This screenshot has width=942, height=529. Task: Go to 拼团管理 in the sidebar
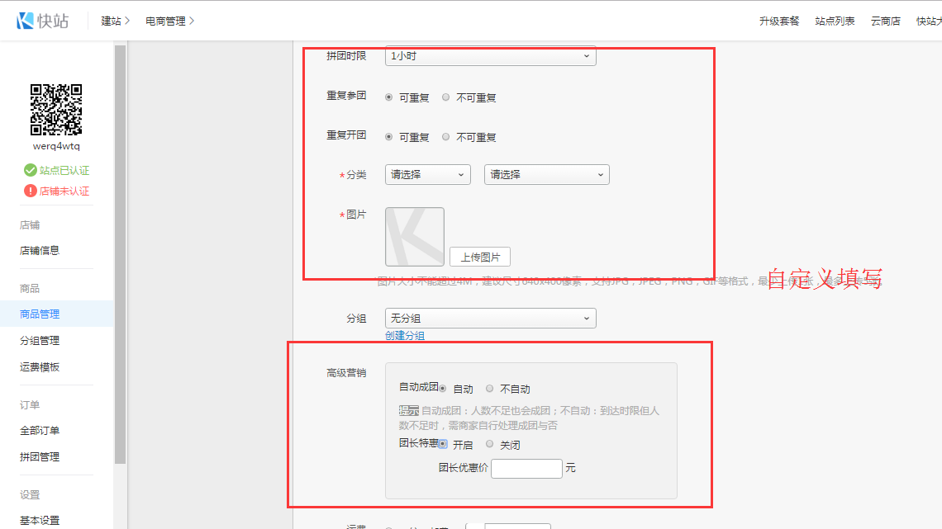point(40,456)
